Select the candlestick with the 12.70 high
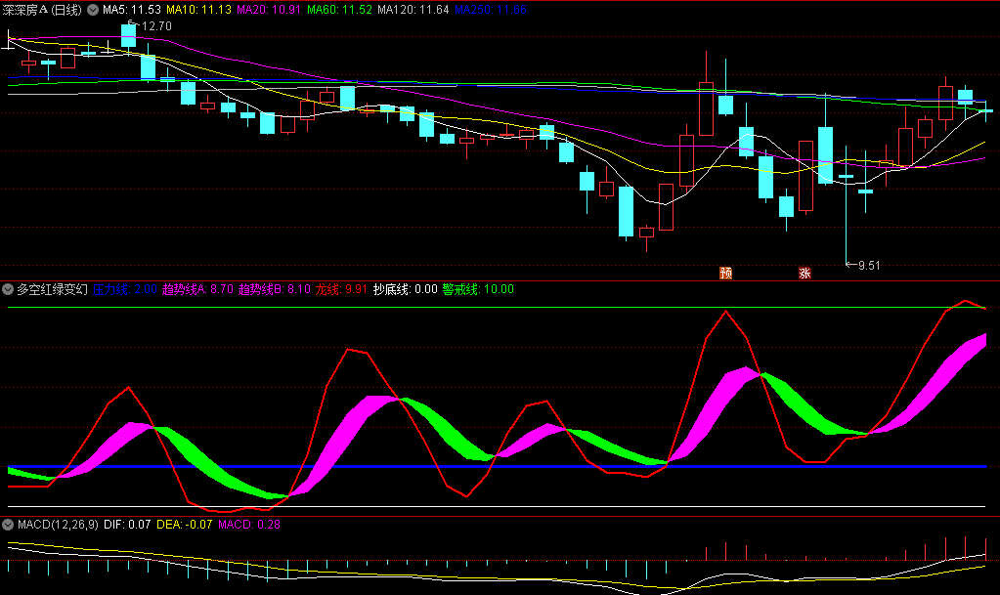 pyautogui.click(x=128, y=36)
